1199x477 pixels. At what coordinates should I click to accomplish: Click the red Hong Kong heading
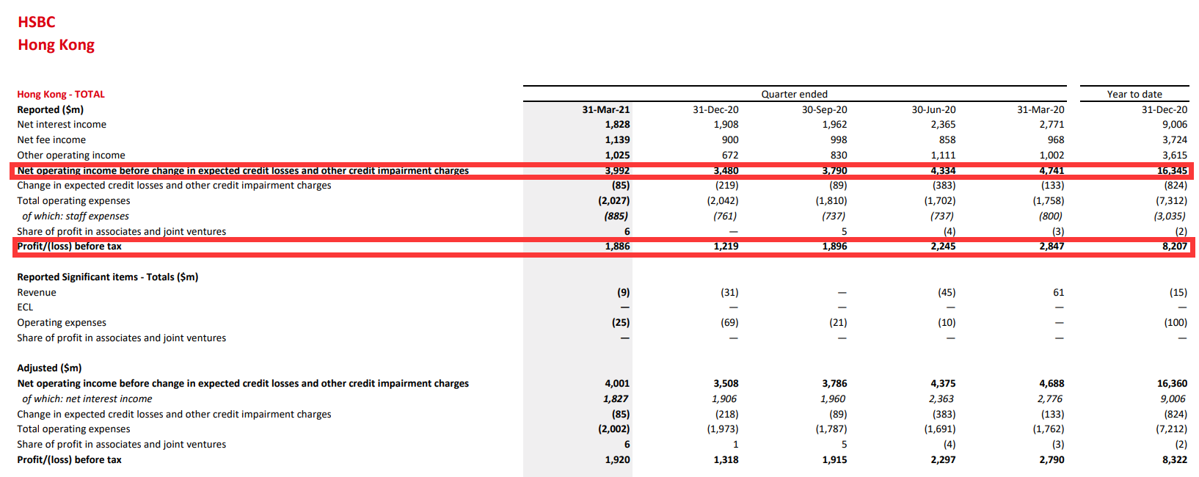coord(57,45)
